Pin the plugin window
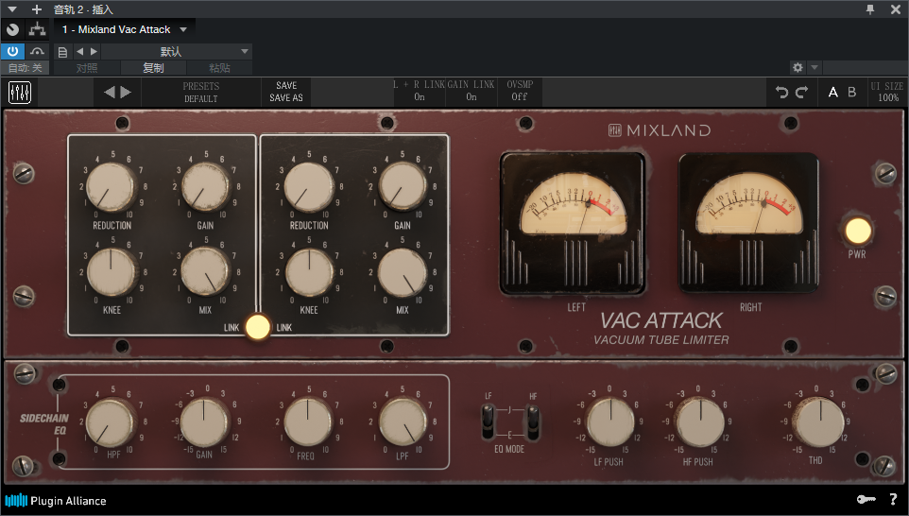 click(x=870, y=9)
